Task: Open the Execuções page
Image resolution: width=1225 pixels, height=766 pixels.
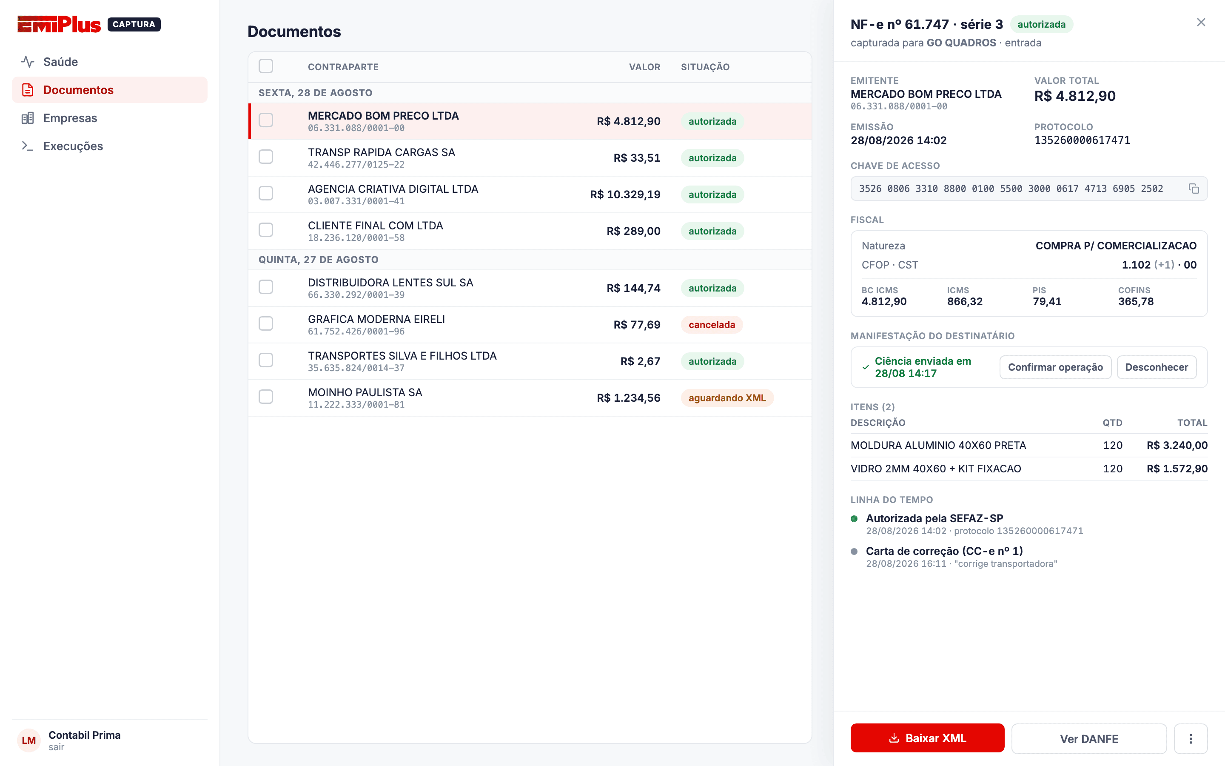Action: pyautogui.click(x=109, y=146)
